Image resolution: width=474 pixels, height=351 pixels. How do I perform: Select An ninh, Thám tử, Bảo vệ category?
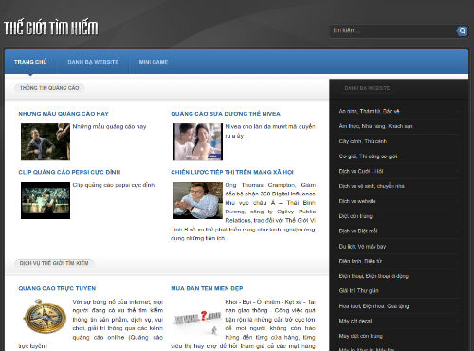(369, 111)
